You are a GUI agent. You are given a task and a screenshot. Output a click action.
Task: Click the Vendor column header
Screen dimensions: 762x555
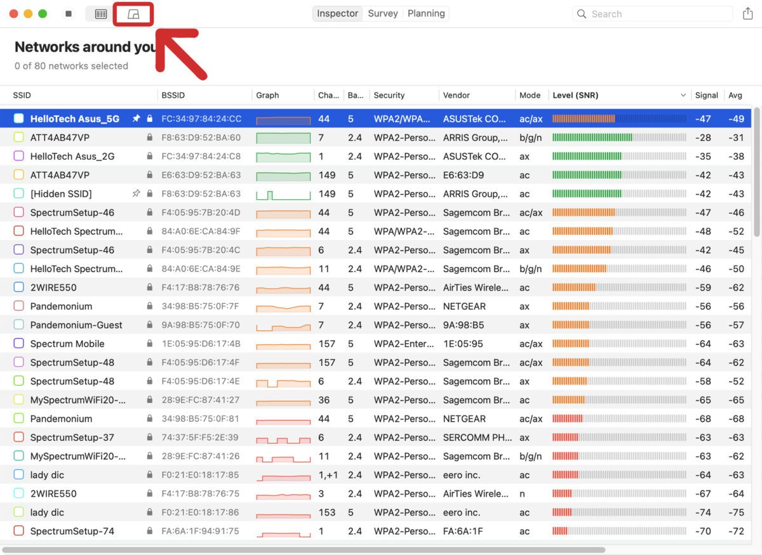click(457, 96)
